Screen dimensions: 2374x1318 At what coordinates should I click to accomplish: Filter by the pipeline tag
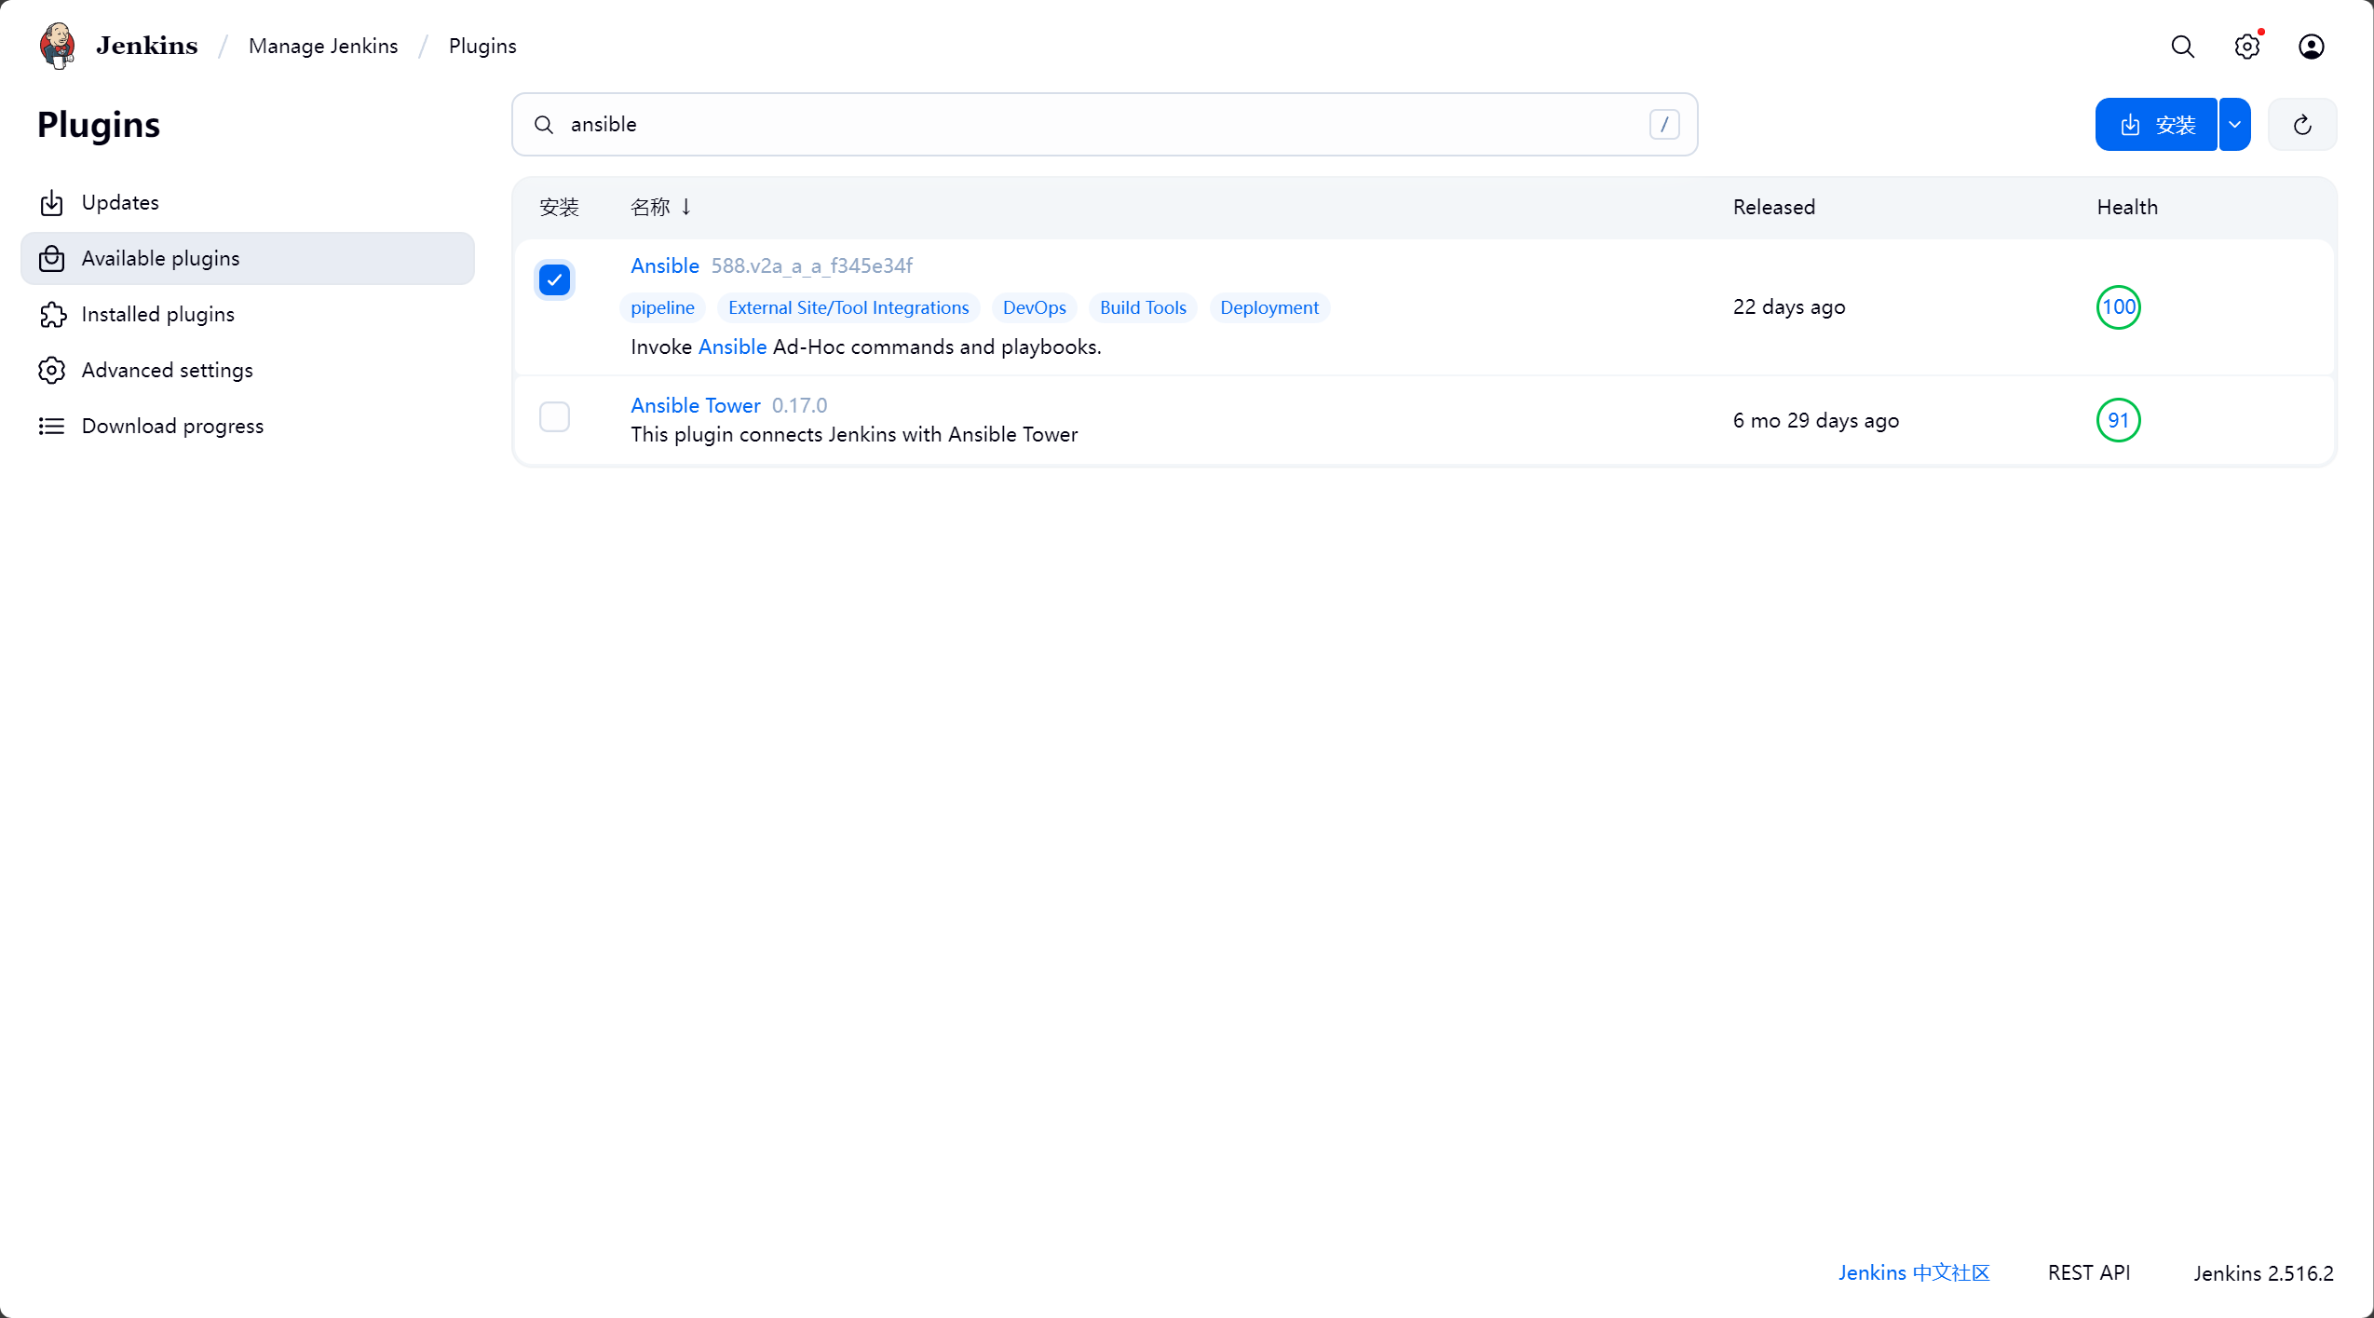coord(662,307)
